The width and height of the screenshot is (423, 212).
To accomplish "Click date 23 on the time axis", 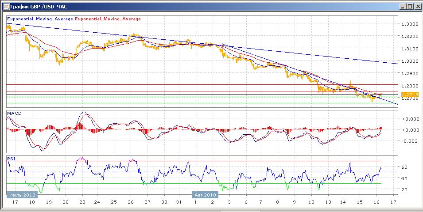I will pyautogui.click(x=82, y=202).
